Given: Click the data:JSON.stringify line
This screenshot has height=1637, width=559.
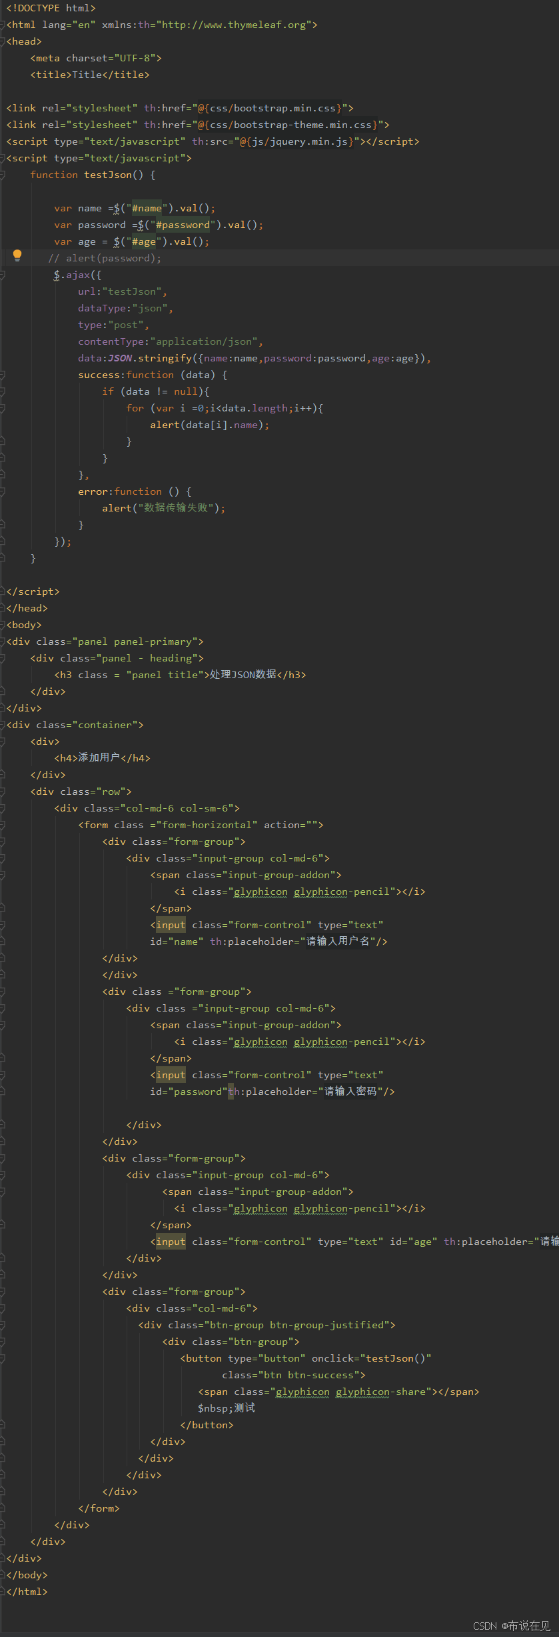Looking at the screenshot, I should click(255, 358).
